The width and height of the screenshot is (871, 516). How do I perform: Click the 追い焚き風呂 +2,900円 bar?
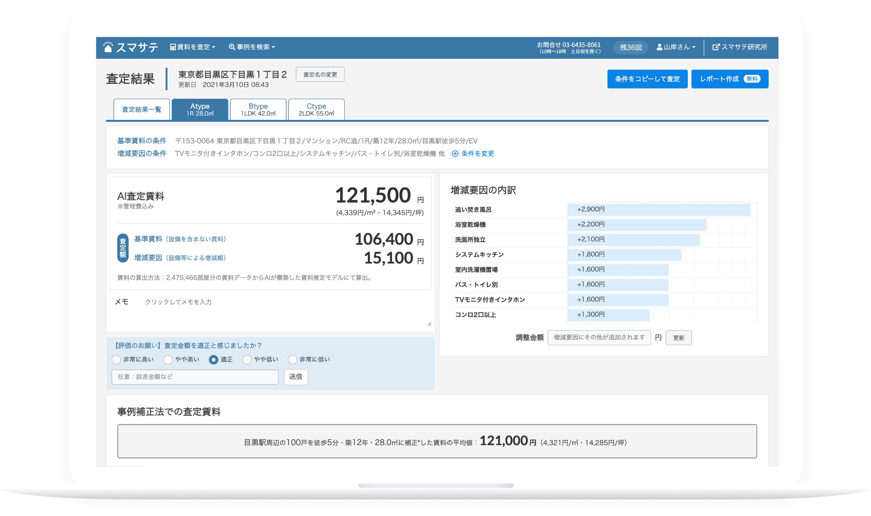[x=659, y=210]
